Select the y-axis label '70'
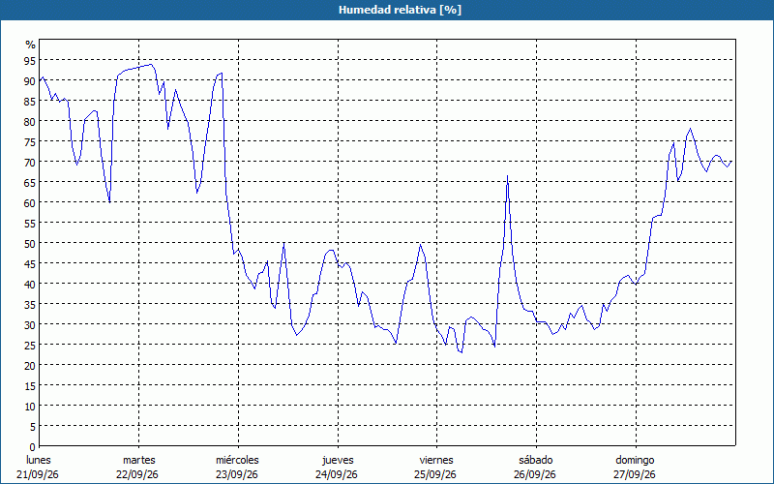Viewport: 774px width, 484px height. pos(30,162)
